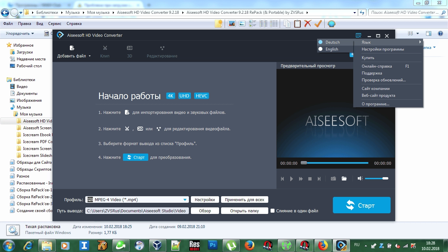Click the output path input field
Viewport: 448px width, 252px height.
pos(137,211)
